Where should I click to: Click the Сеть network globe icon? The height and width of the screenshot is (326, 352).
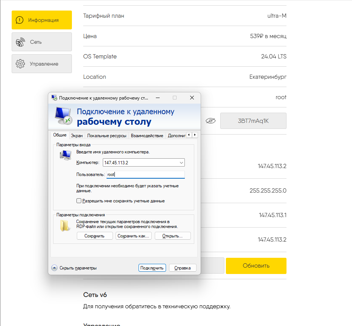click(20, 42)
